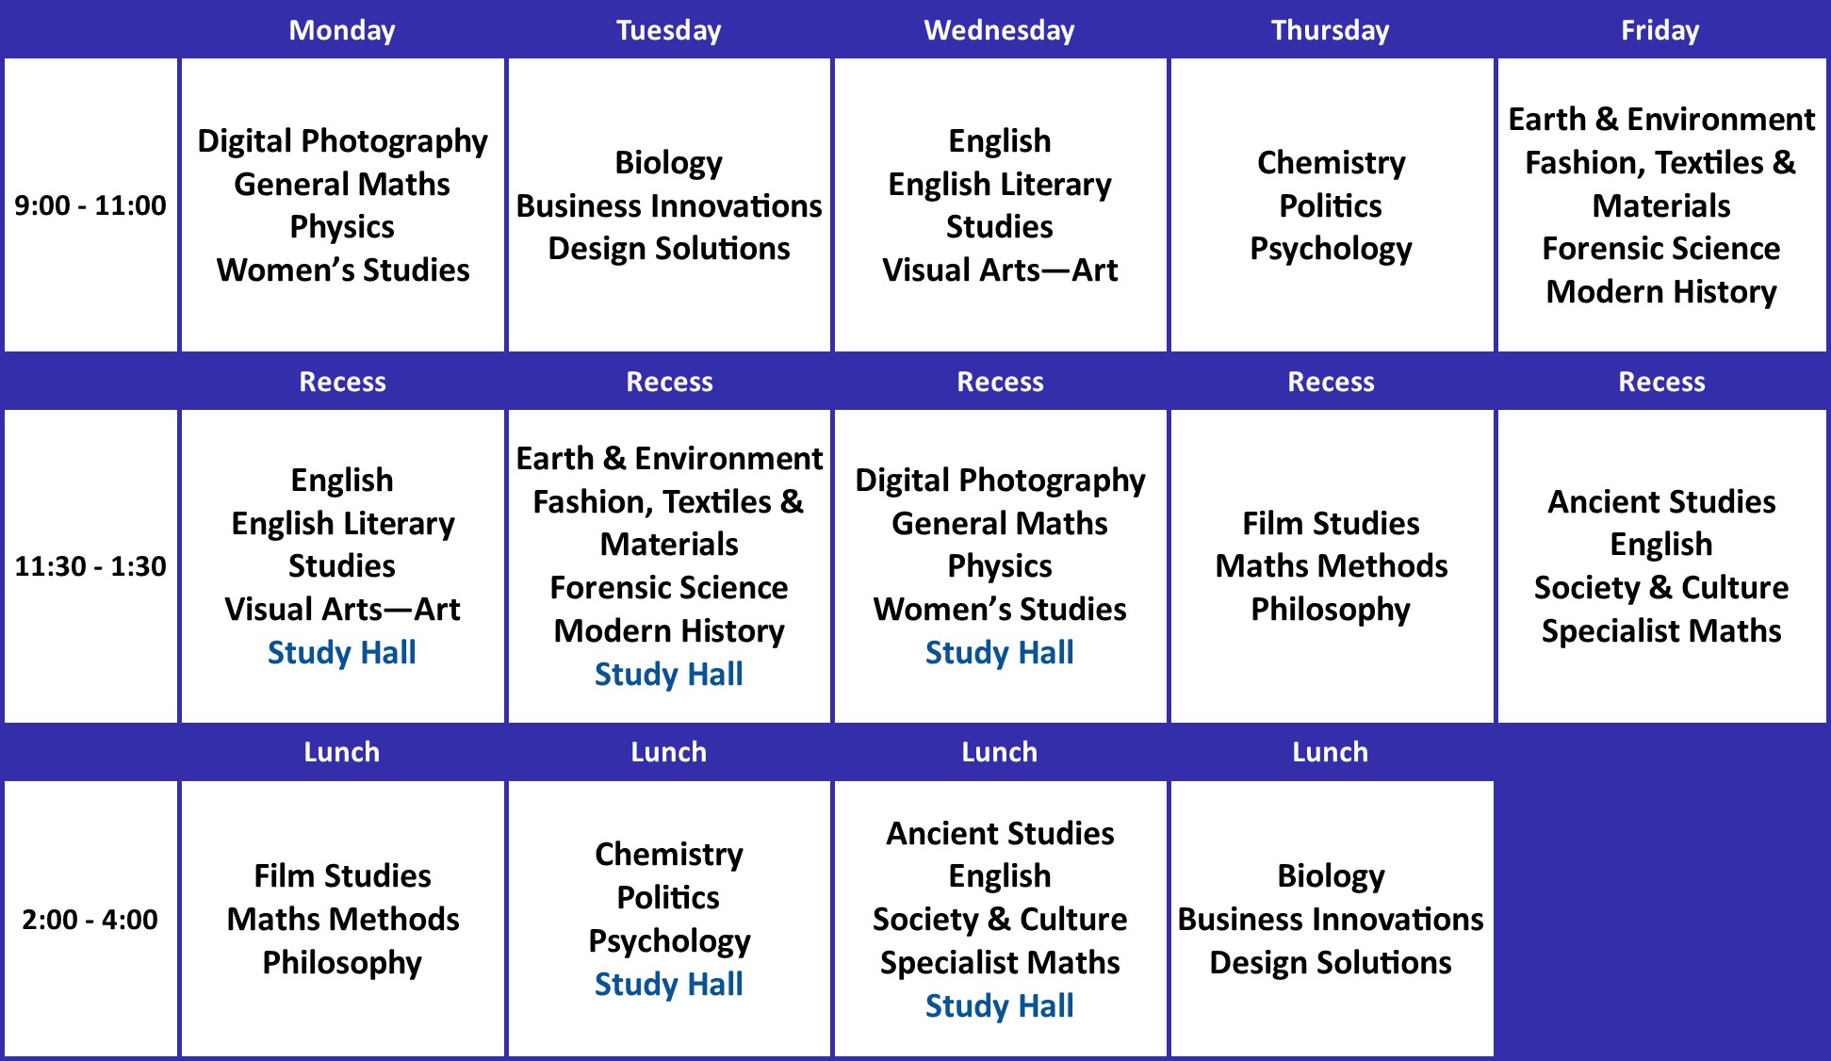Click the Monday column header
The image size is (1831, 1061).
click(342, 30)
